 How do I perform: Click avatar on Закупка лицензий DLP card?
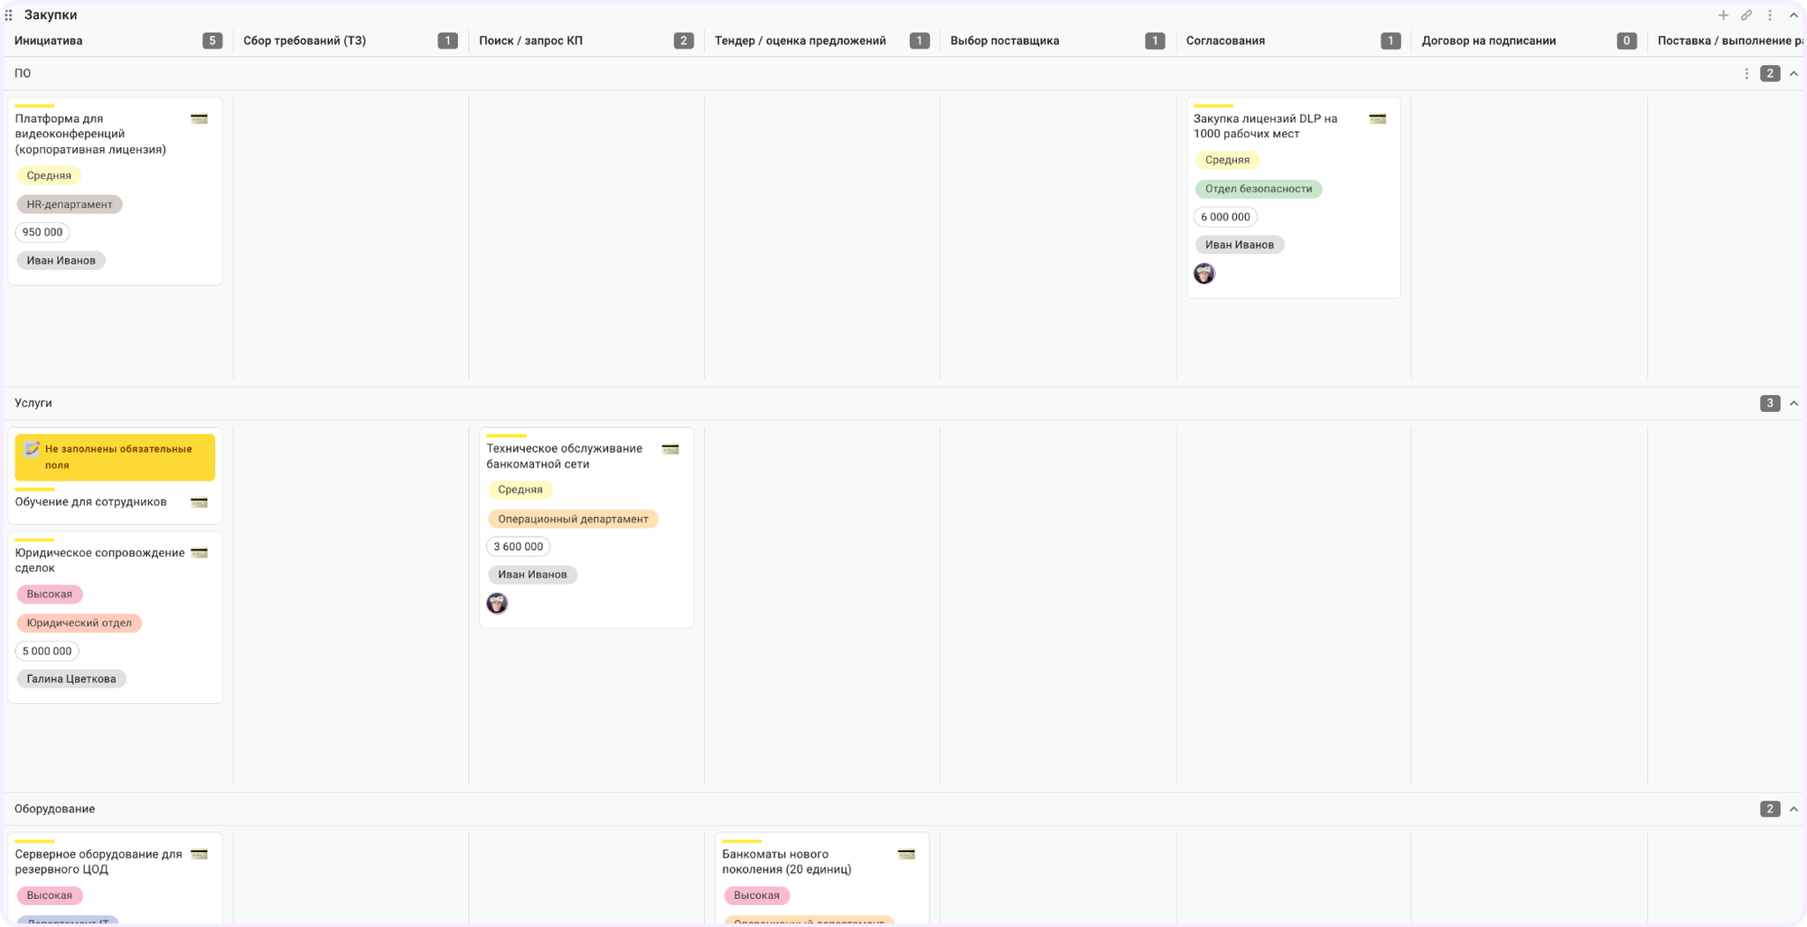click(x=1203, y=274)
